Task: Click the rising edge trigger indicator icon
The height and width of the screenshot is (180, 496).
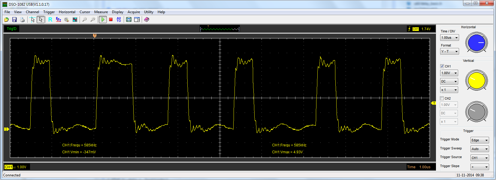Action: [409, 29]
